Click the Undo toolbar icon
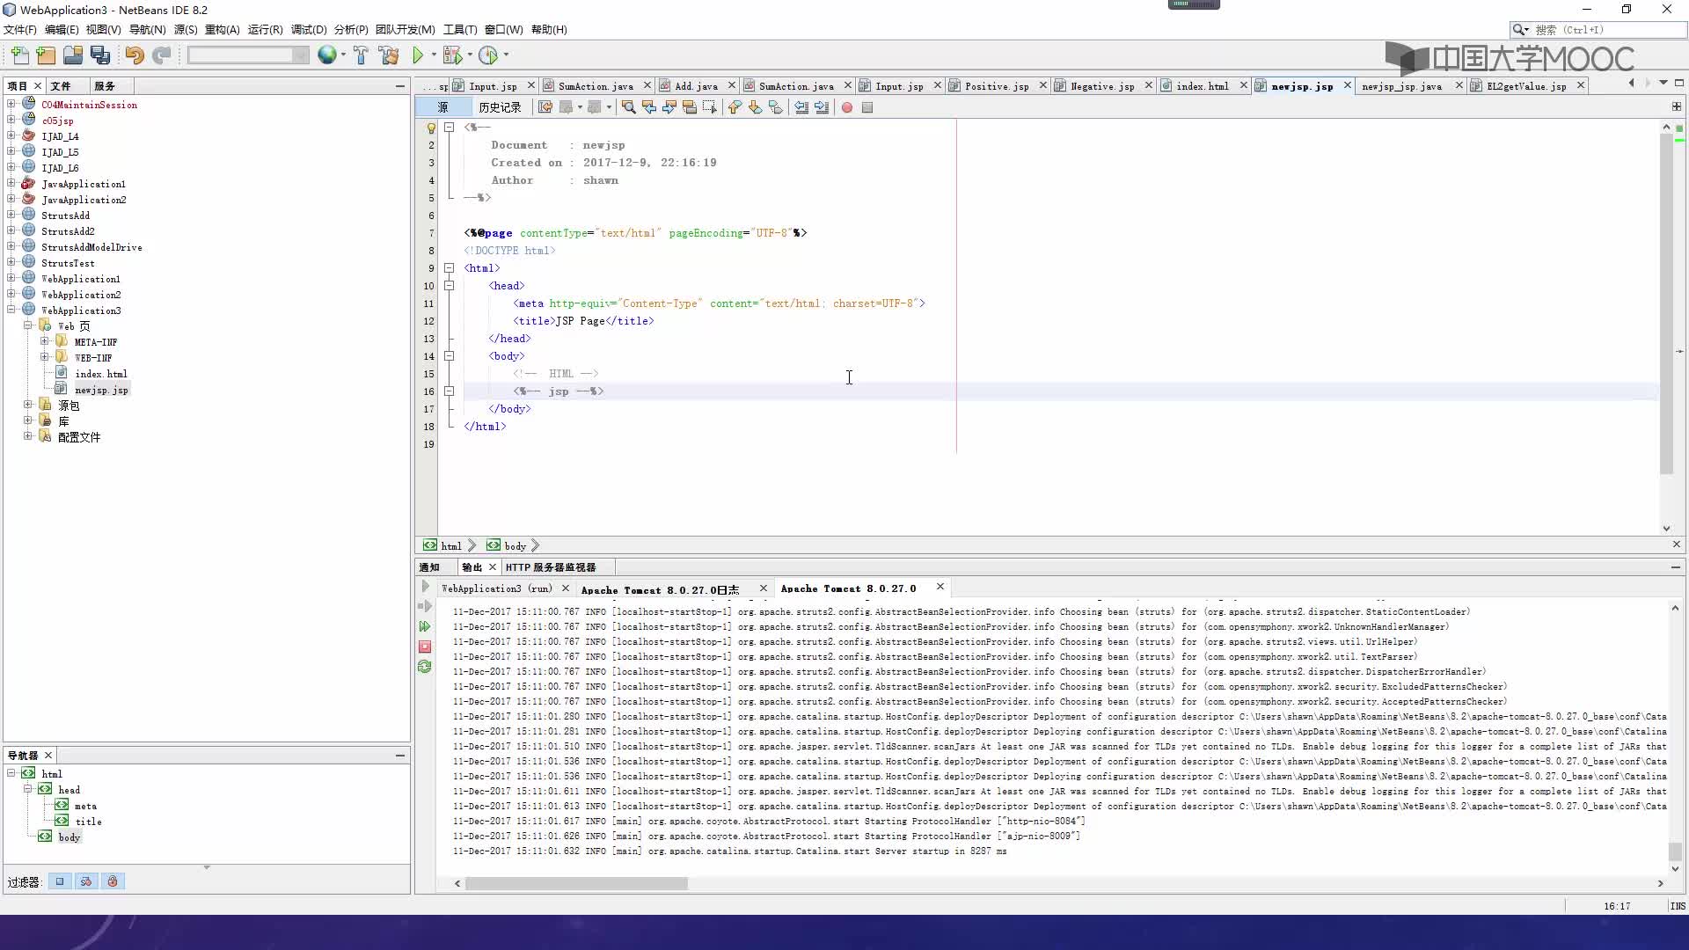This screenshot has height=950, width=1689. coord(134,55)
